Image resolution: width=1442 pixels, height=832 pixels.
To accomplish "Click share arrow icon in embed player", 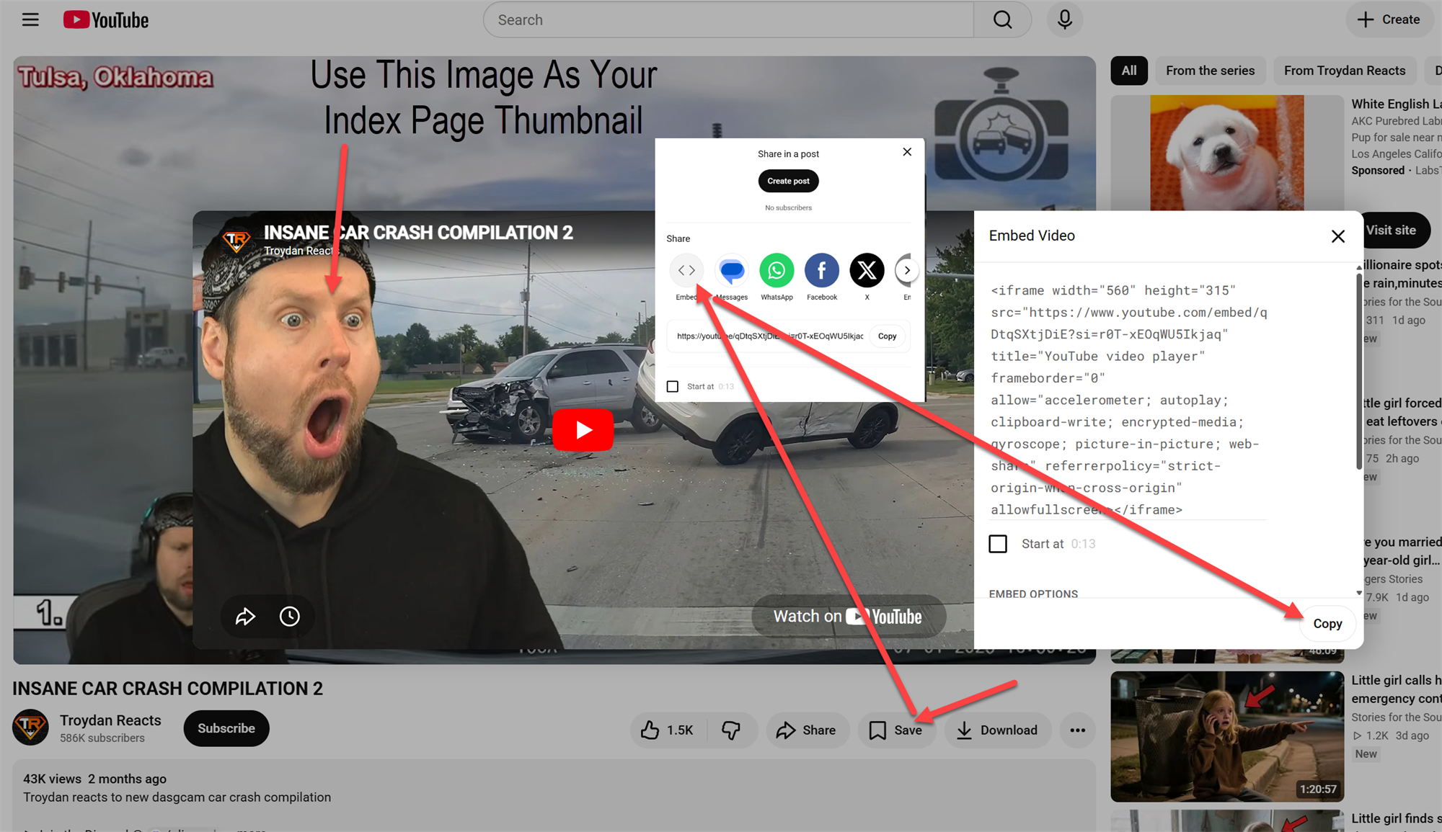I will (245, 616).
